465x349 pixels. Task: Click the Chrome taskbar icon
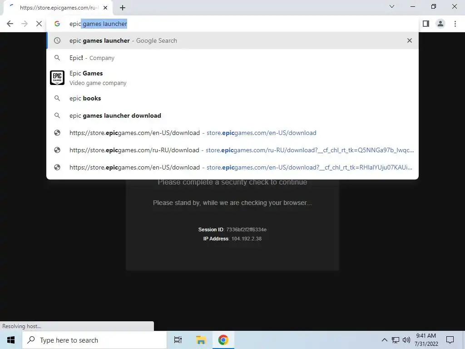(x=223, y=340)
